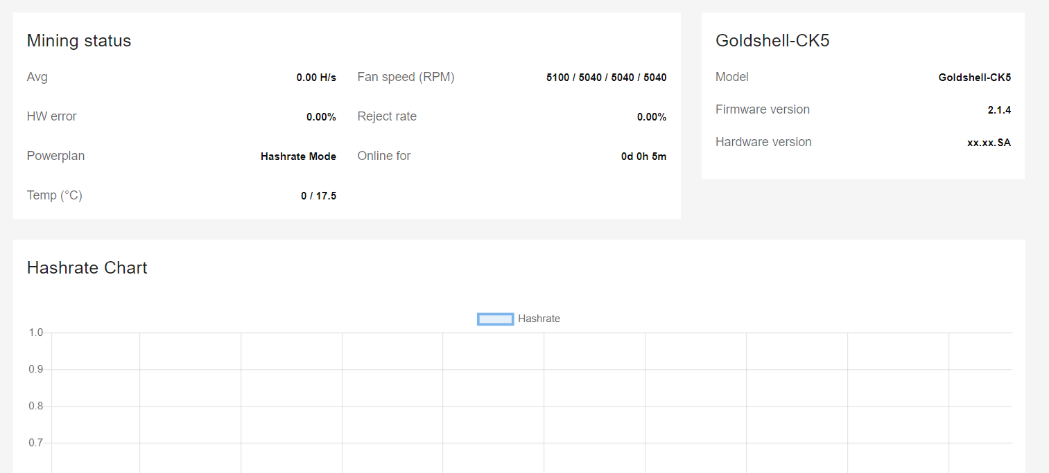This screenshot has width=1049, height=473.
Task: Click the Firmware version label
Action: coord(763,109)
